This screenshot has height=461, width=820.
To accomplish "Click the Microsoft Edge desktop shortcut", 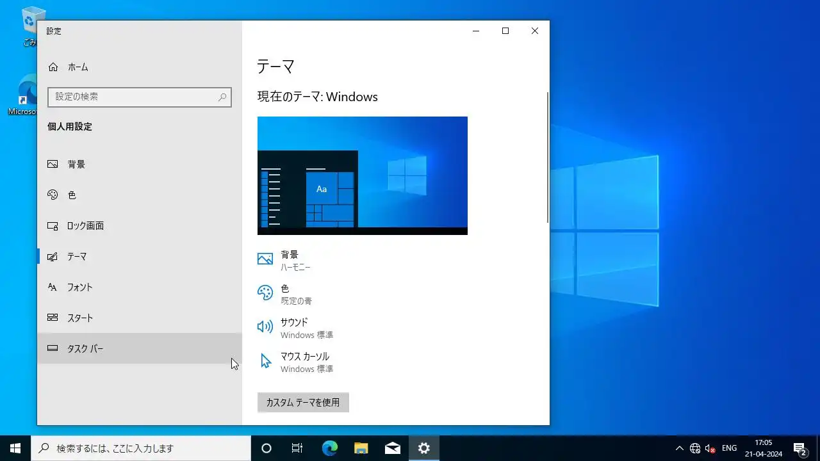I will coord(28,95).
